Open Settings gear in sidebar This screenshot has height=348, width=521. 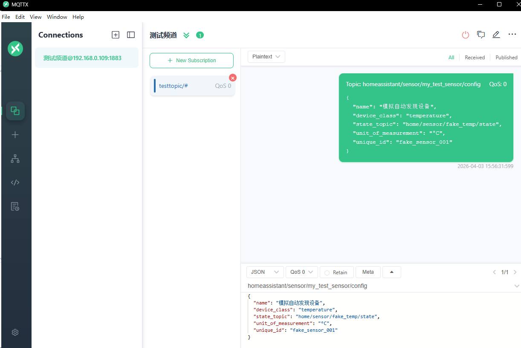click(15, 332)
